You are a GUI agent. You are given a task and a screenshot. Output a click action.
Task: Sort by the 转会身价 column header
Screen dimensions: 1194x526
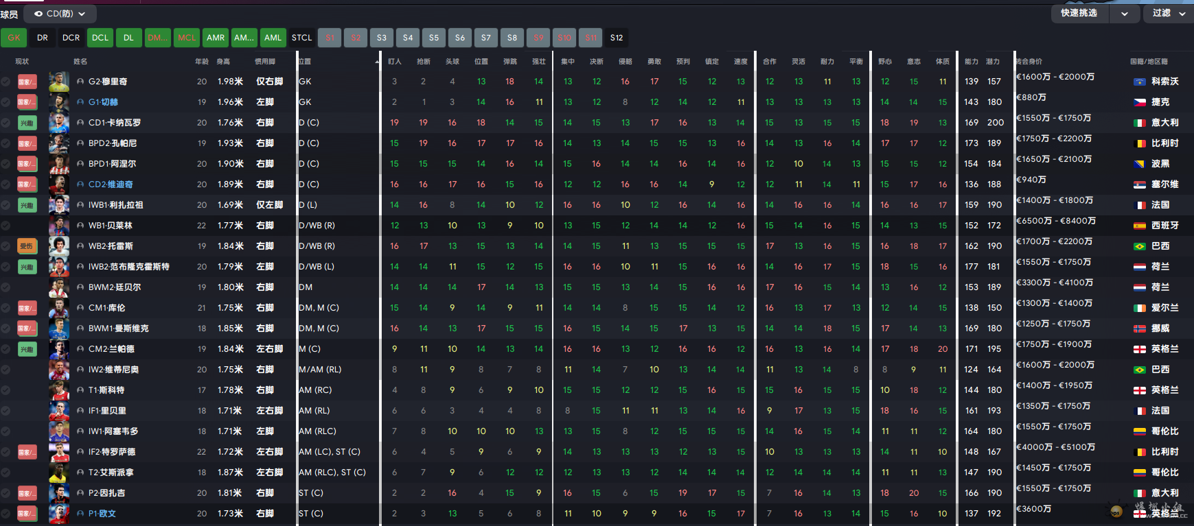click(x=1030, y=62)
